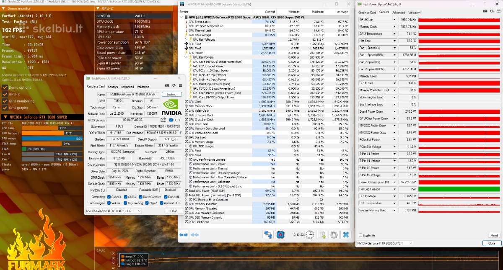The height and width of the screenshot is (270, 503).
Task: Click NVIDIA logo in GPU-Z window
Action: point(171,107)
